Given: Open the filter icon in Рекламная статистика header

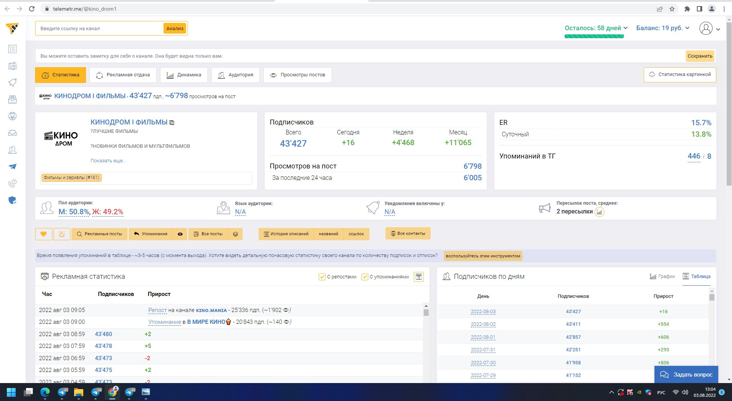Looking at the screenshot, I should click(419, 277).
